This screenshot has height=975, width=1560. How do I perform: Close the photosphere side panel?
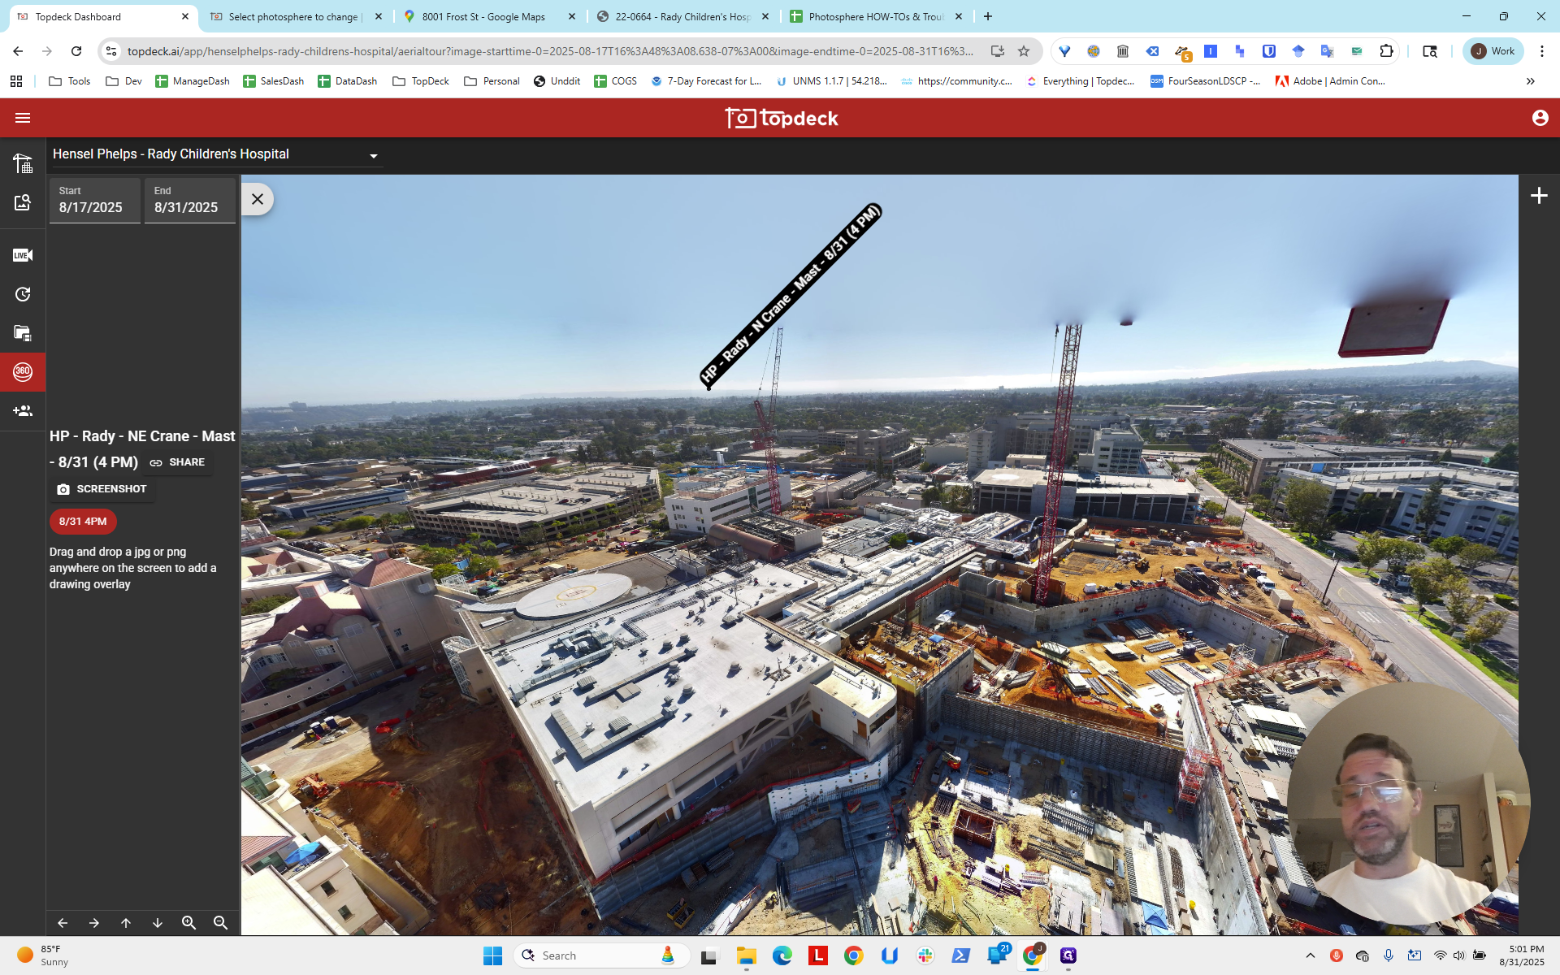point(258,199)
